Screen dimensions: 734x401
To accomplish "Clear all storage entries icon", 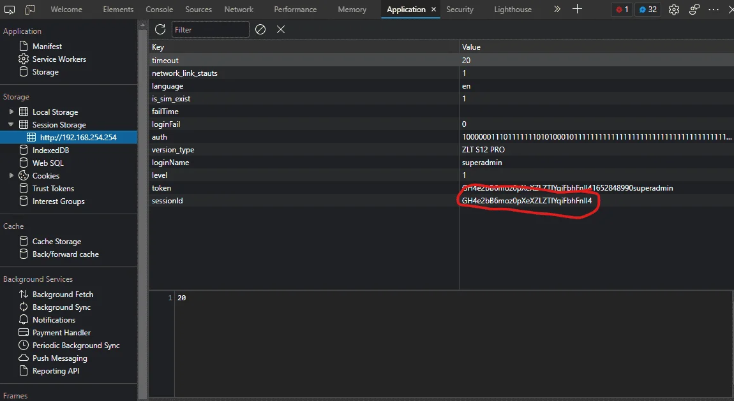I will tap(260, 29).
